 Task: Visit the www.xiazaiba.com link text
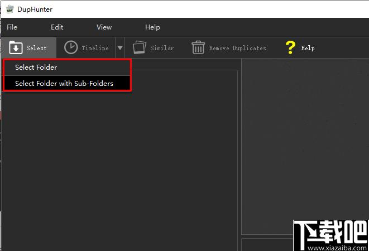(337, 248)
